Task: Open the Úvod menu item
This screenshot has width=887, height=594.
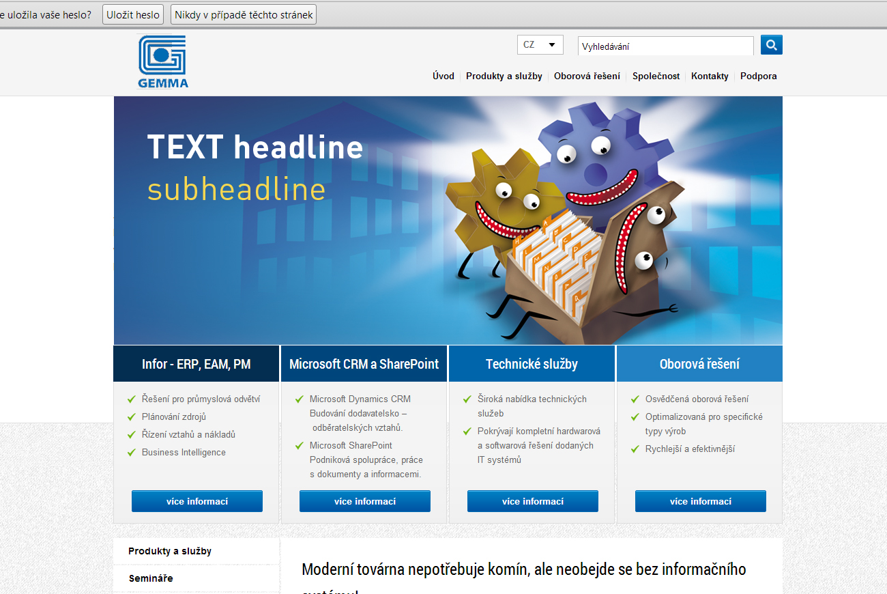Action: pyautogui.click(x=443, y=76)
